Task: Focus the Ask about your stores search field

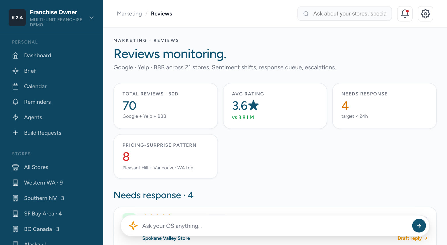Action: pyautogui.click(x=345, y=14)
